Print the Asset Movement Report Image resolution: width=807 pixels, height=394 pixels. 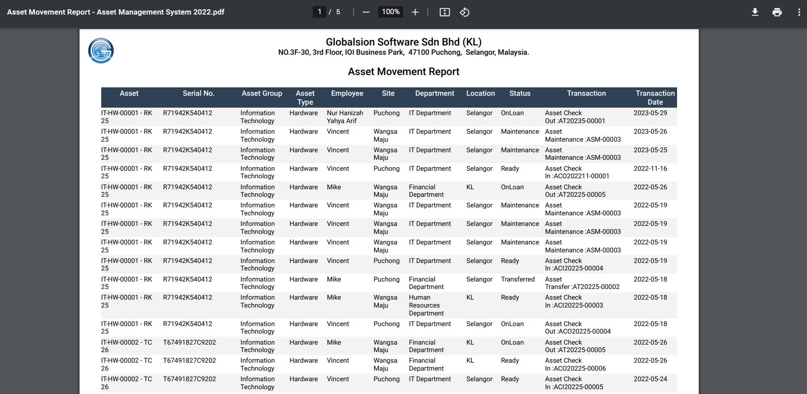tap(777, 12)
